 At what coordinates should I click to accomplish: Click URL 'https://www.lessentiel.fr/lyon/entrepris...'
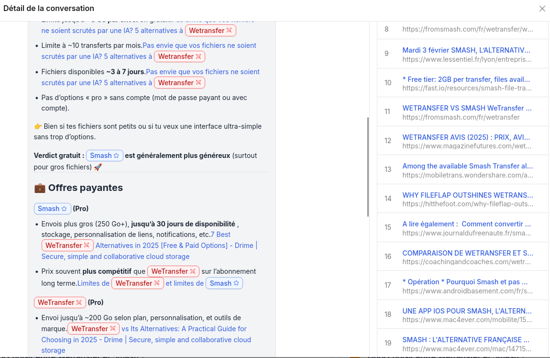click(467, 59)
